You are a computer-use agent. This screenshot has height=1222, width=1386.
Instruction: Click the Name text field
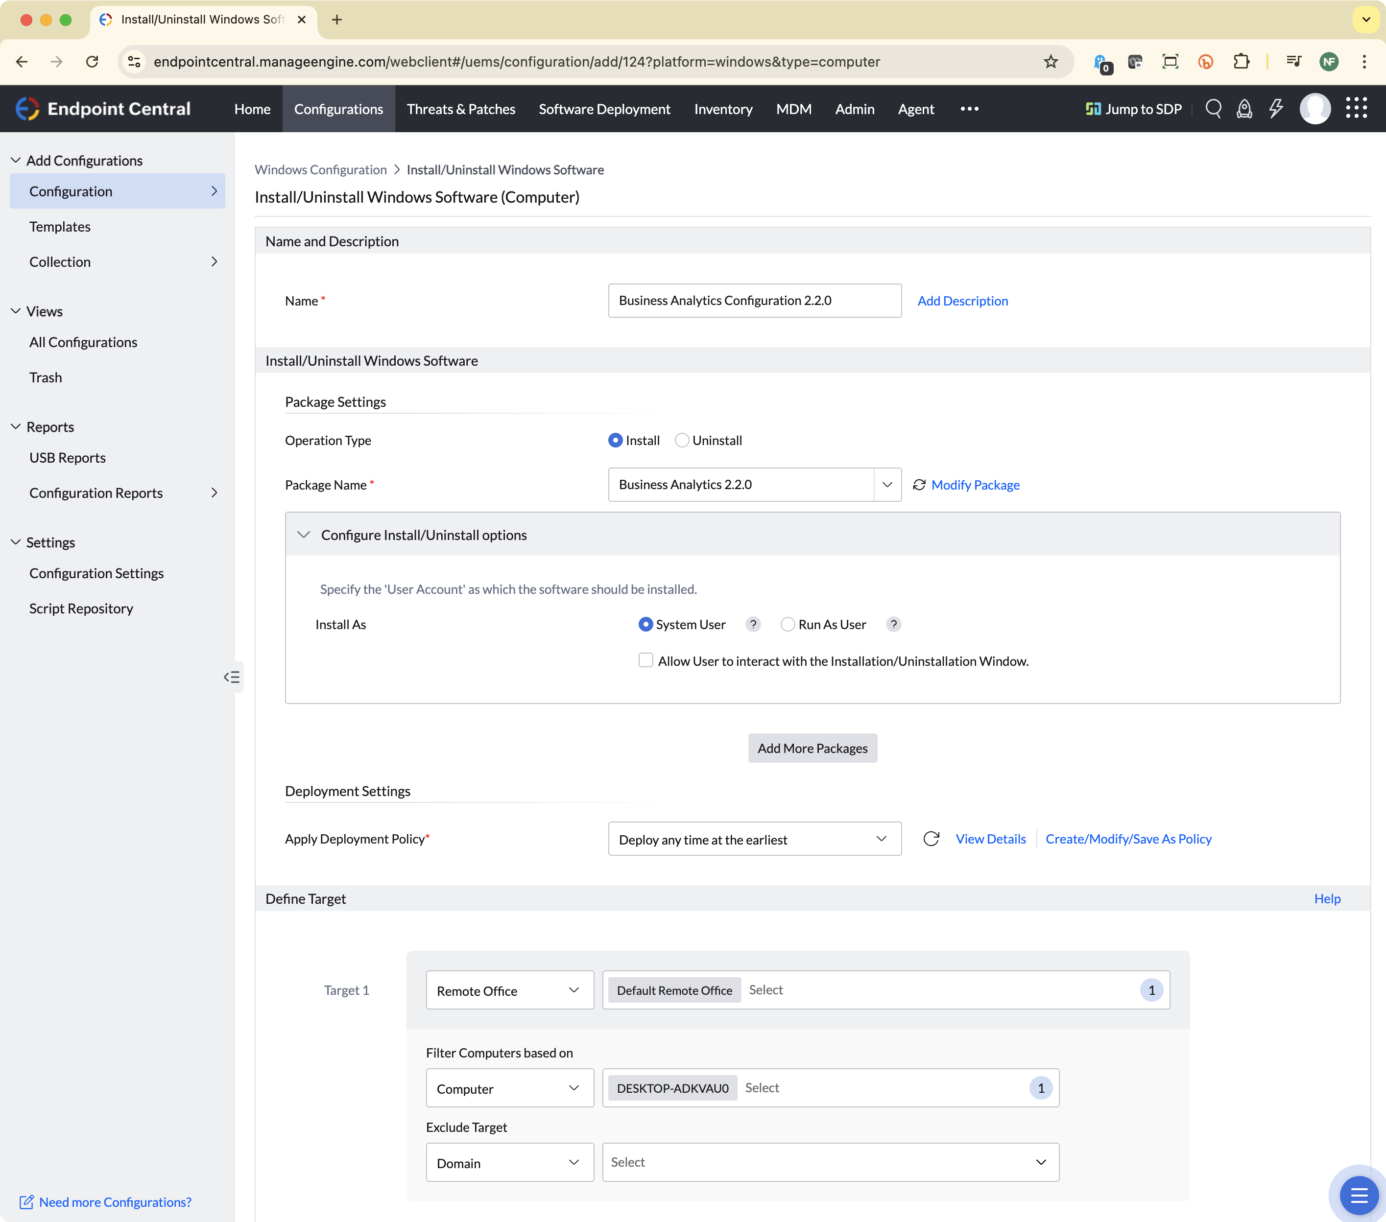pyautogui.click(x=755, y=300)
